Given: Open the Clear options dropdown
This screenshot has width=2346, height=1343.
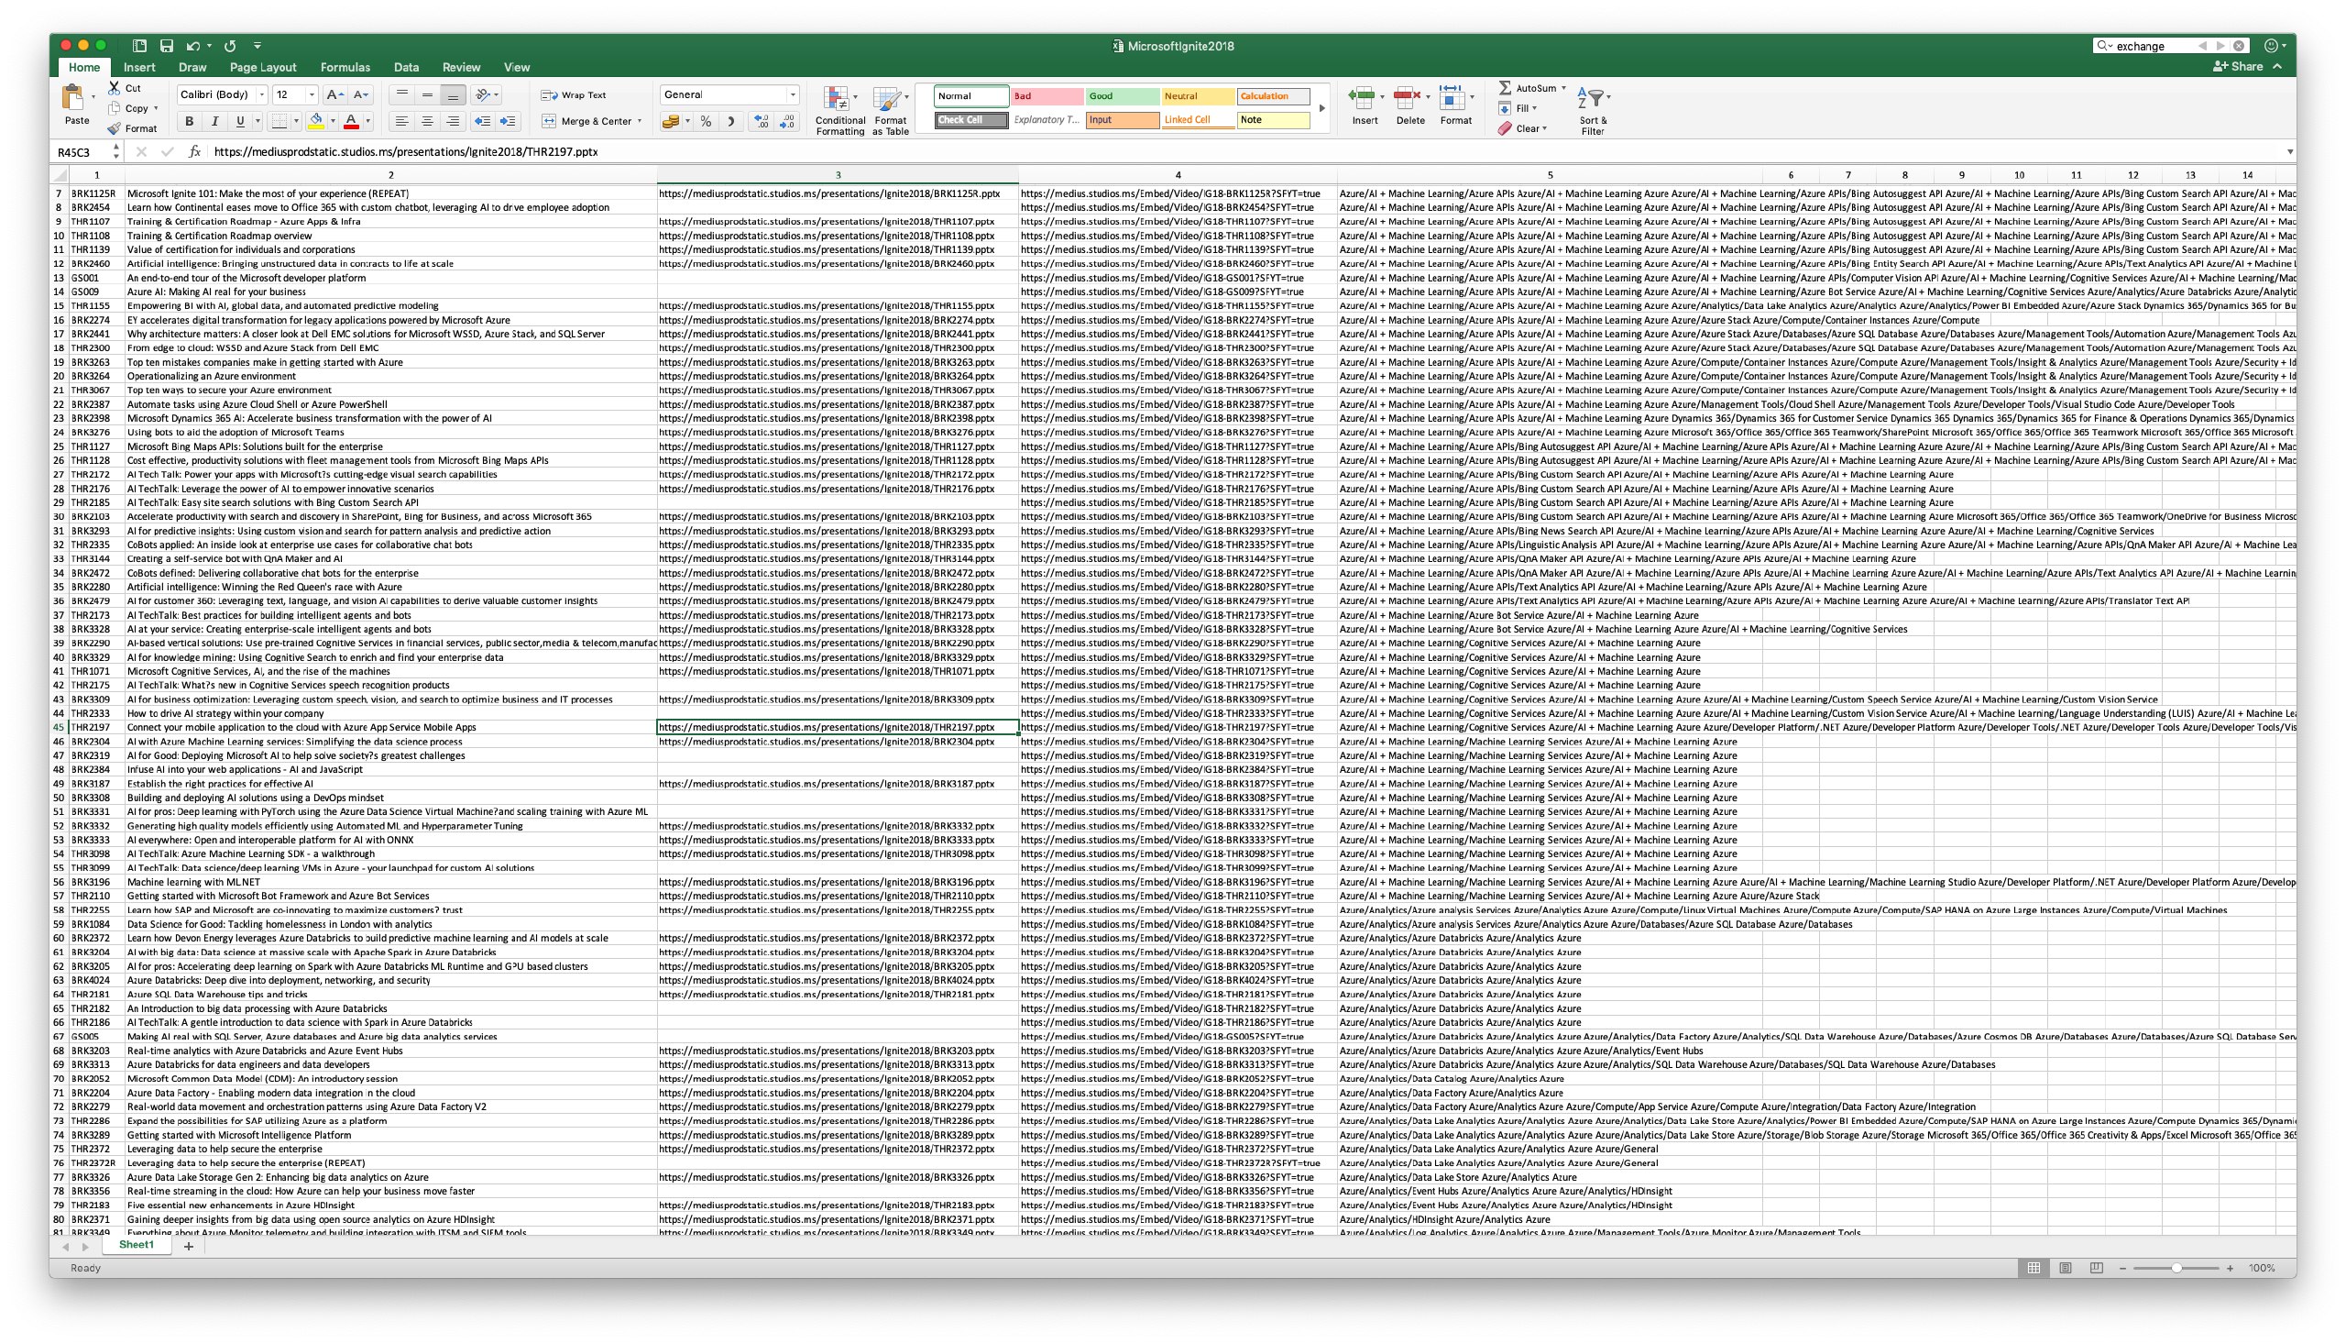Looking at the screenshot, I should click(1545, 128).
